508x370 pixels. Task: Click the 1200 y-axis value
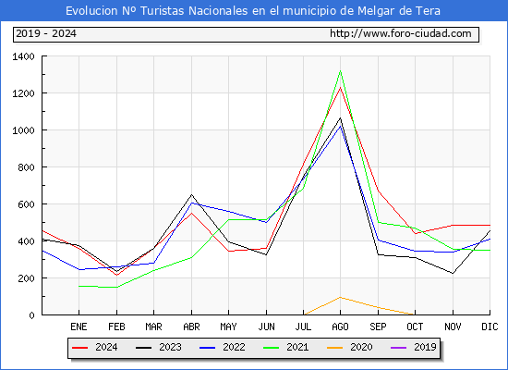coord(23,93)
